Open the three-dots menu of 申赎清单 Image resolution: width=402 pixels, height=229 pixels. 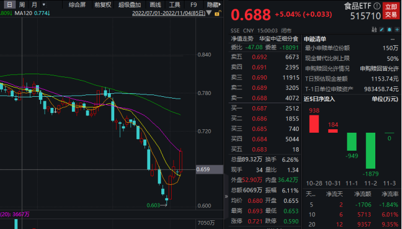click(x=393, y=39)
